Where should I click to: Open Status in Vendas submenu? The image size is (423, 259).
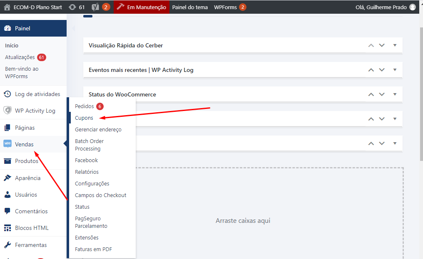click(82, 207)
